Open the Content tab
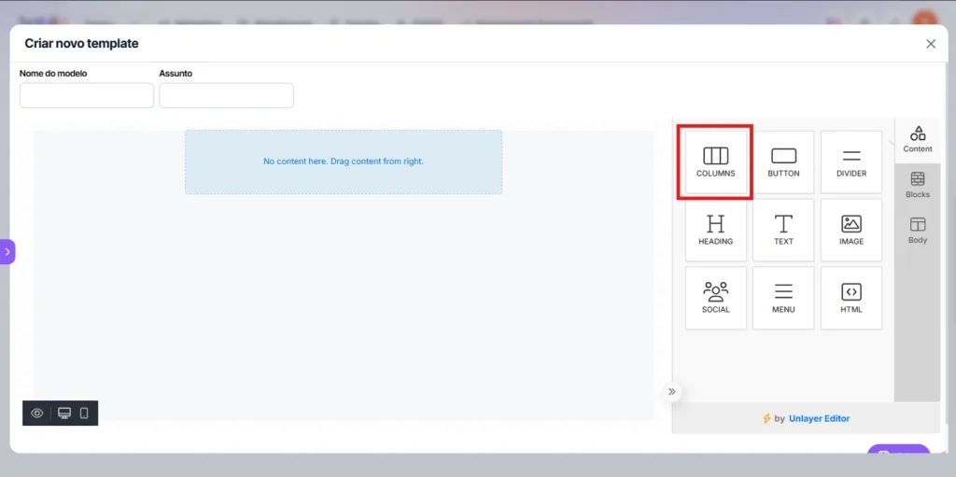The width and height of the screenshot is (956, 477). [x=918, y=139]
